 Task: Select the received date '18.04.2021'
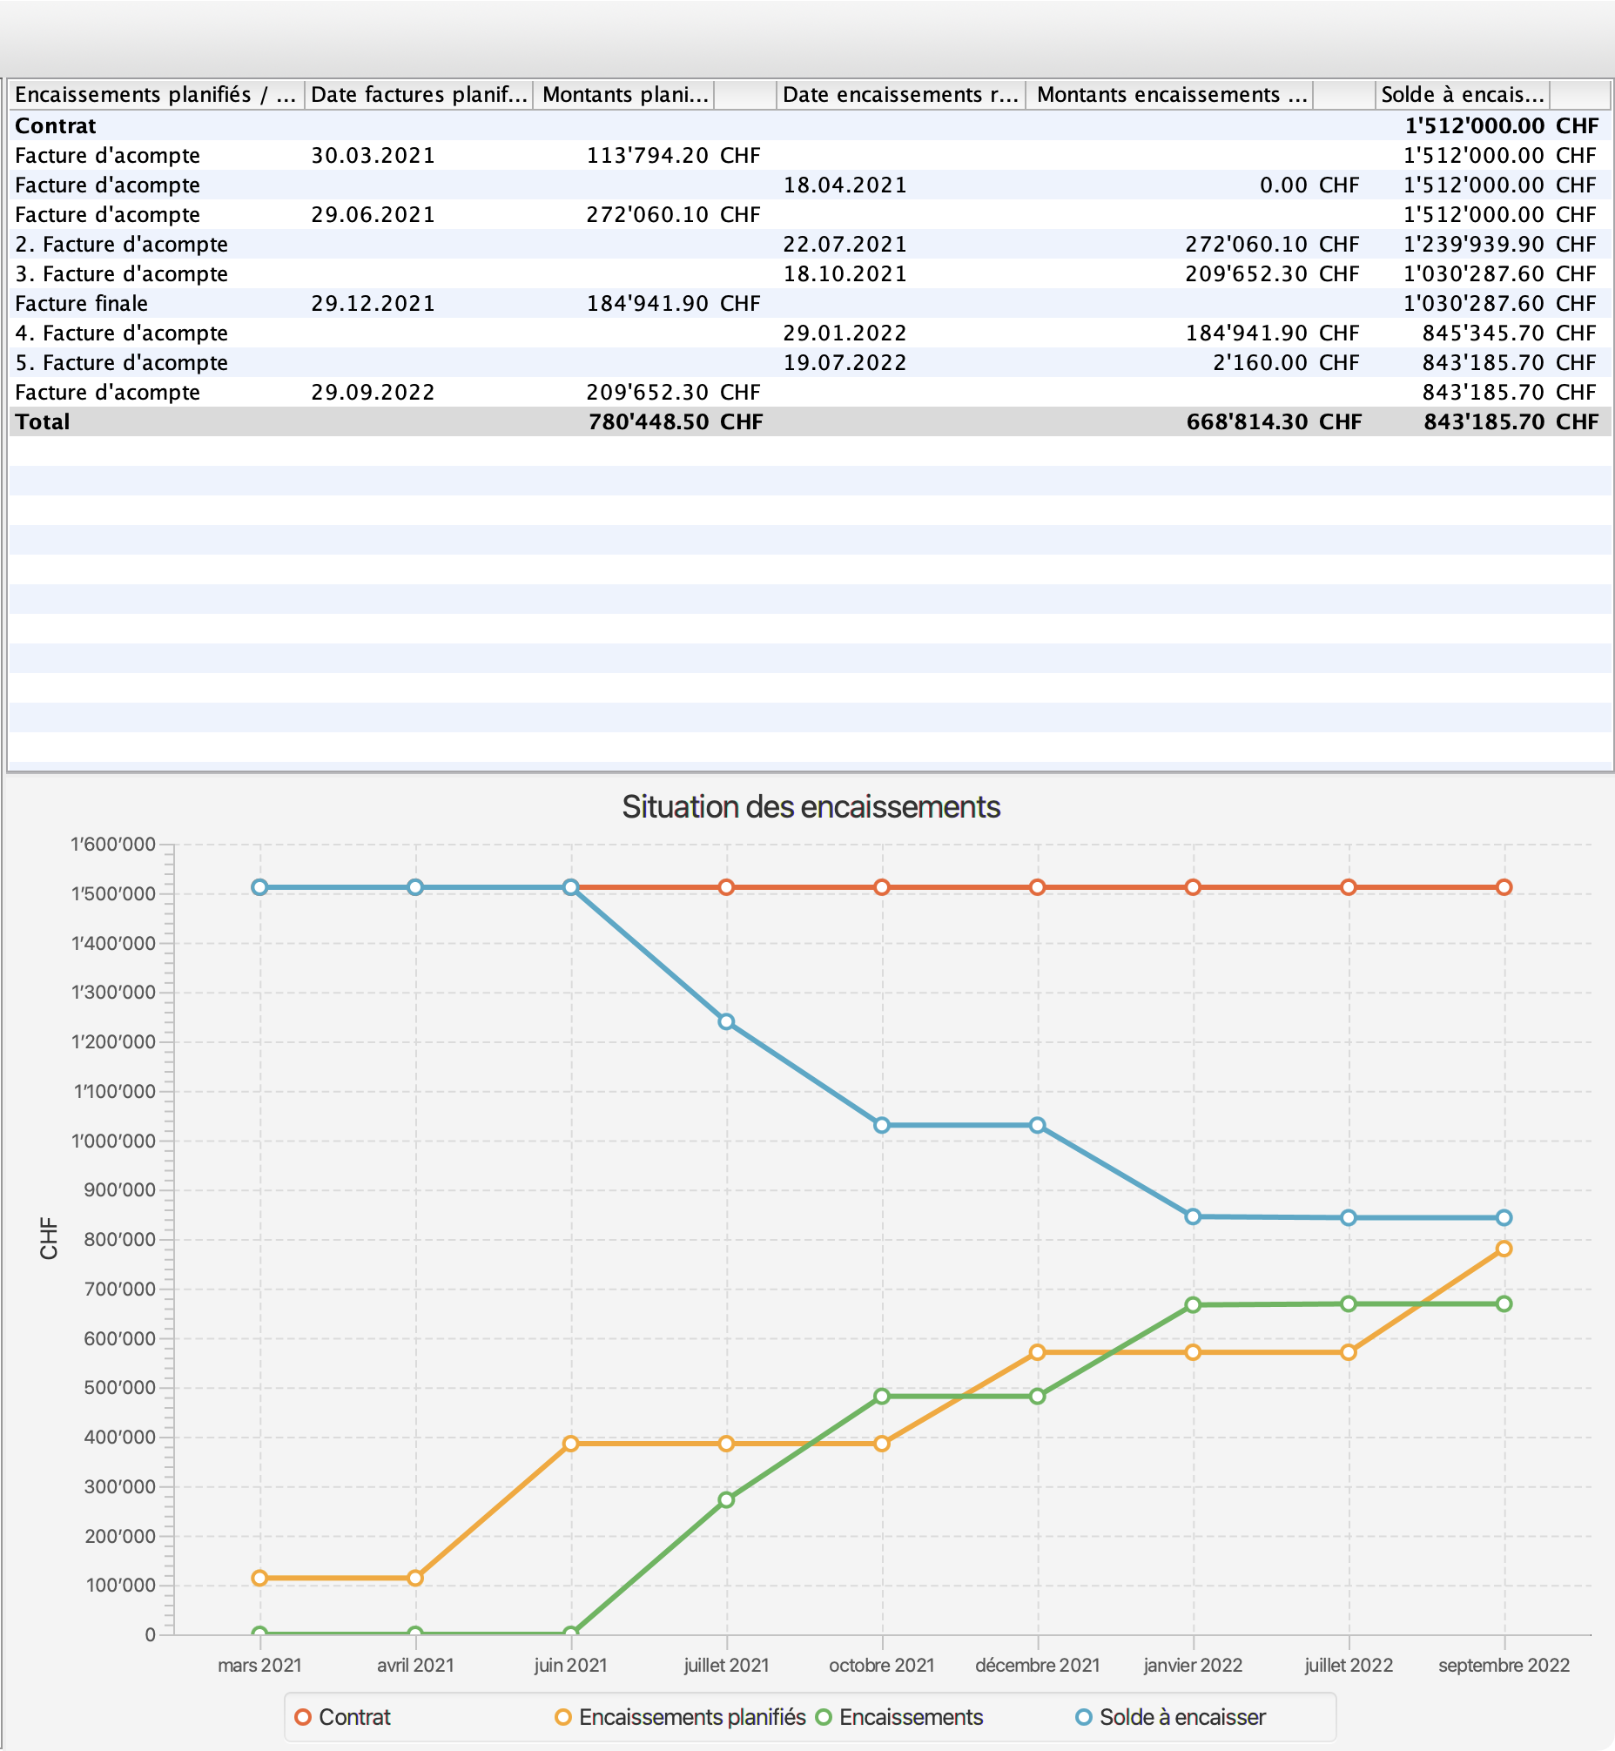(845, 185)
